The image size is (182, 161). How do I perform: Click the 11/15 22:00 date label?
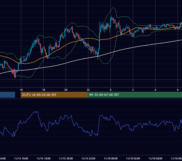click(88, 159)
